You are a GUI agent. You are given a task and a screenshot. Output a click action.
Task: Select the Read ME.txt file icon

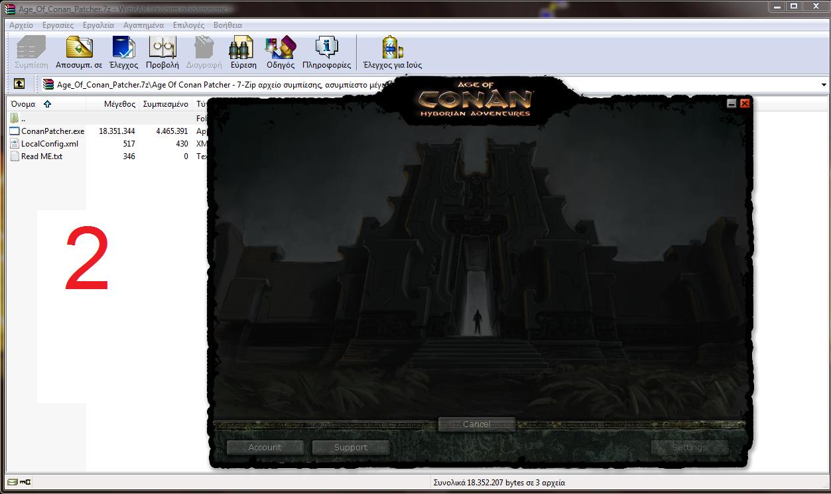tap(15, 156)
